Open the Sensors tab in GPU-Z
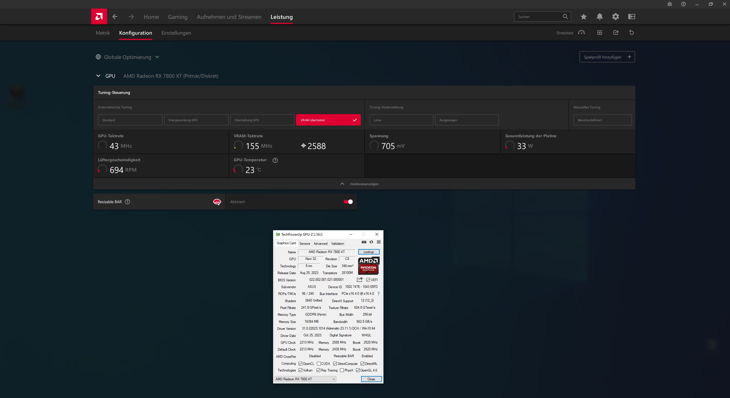This screenshot has height=398, width=730. click(305, 243)
